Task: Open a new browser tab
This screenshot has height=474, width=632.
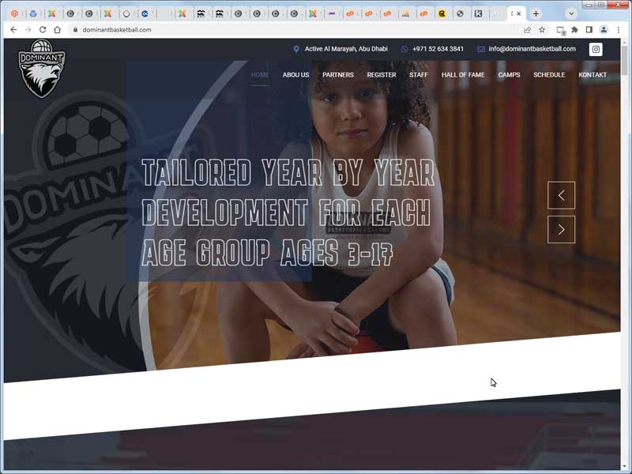Action: tap(536, 13)
